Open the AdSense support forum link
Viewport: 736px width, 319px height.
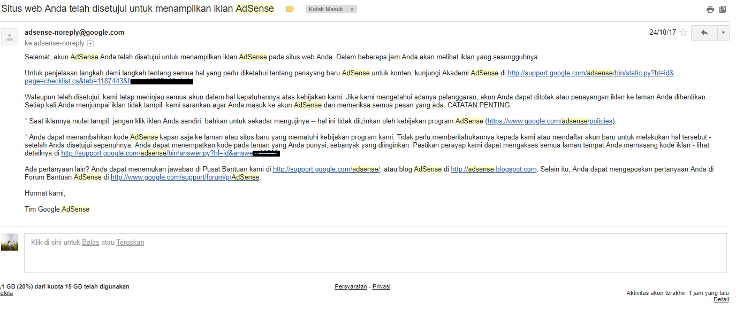[185, 177]
